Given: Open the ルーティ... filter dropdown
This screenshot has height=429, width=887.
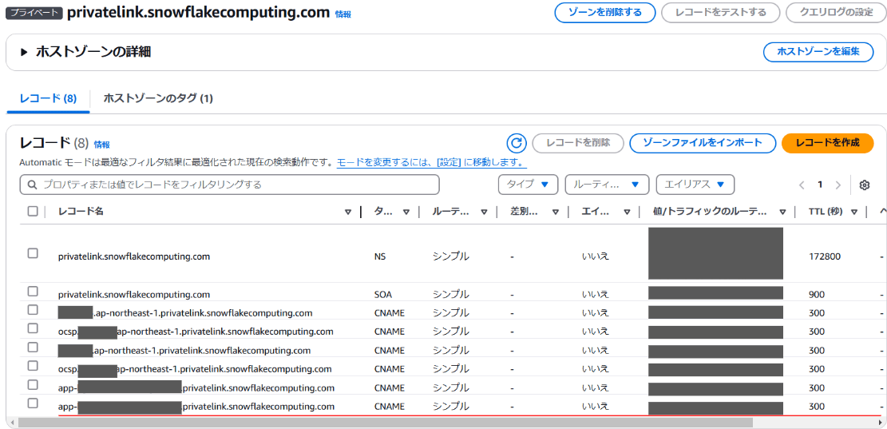Looking at the screenshot, I should click(607, 185).
